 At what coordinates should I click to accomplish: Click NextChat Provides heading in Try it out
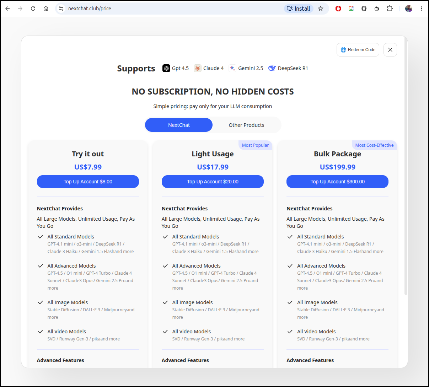[x=60, y=209]
